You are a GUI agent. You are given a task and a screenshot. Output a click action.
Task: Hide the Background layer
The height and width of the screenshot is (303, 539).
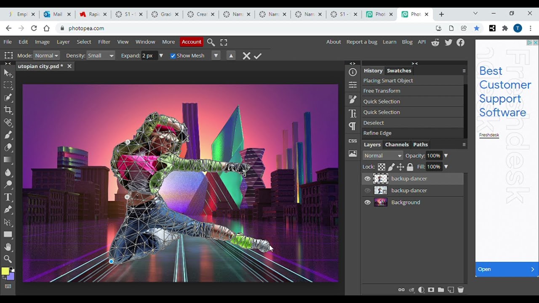[x=367, y=202]
